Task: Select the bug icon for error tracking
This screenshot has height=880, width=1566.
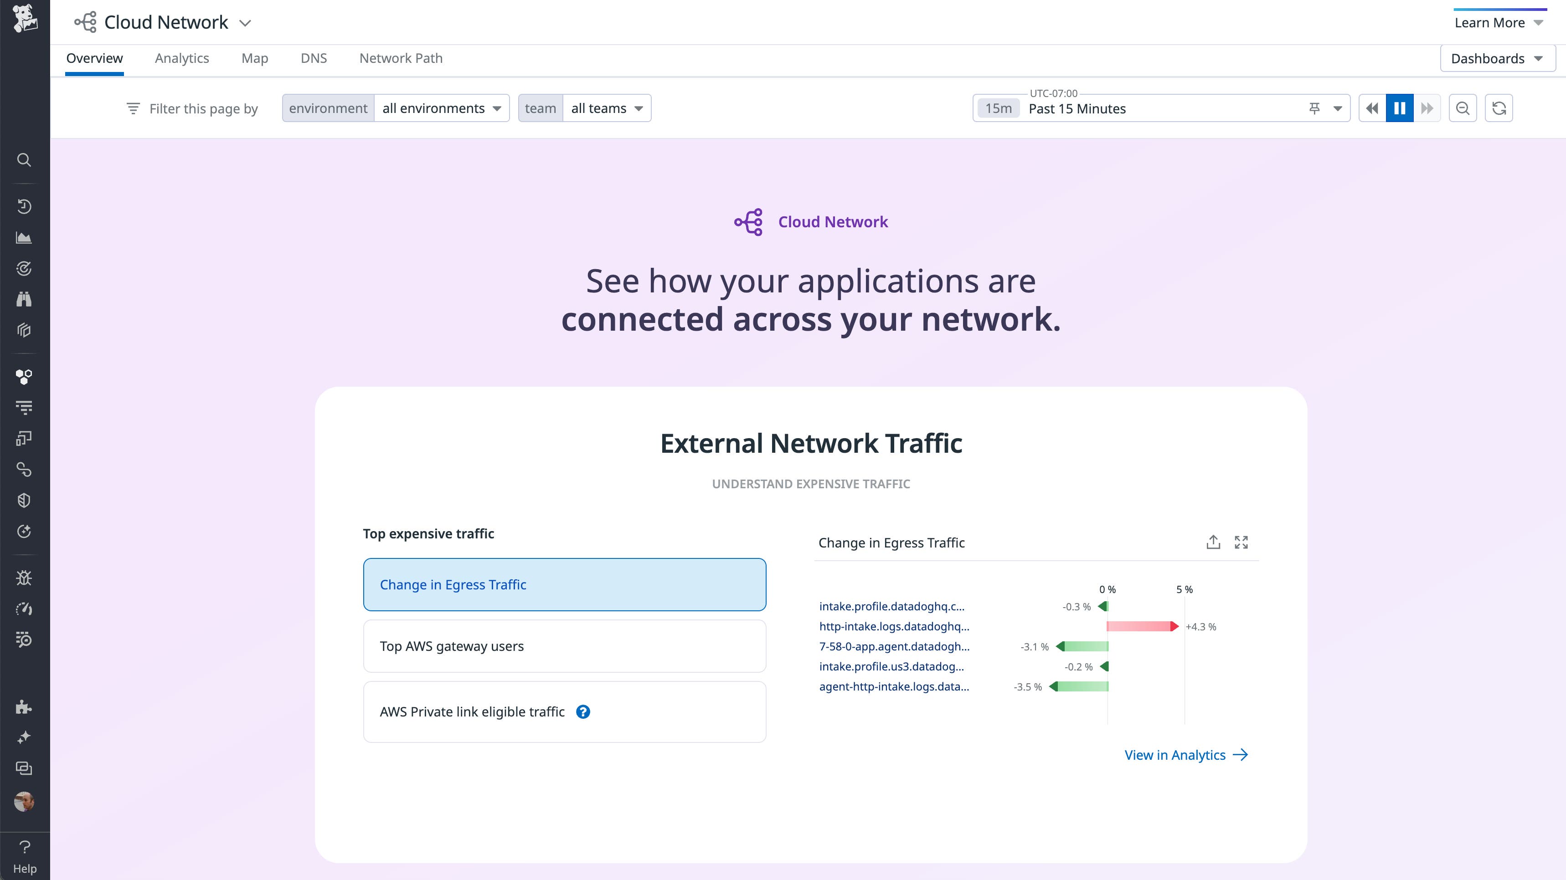Action: [x=24, y=578]
